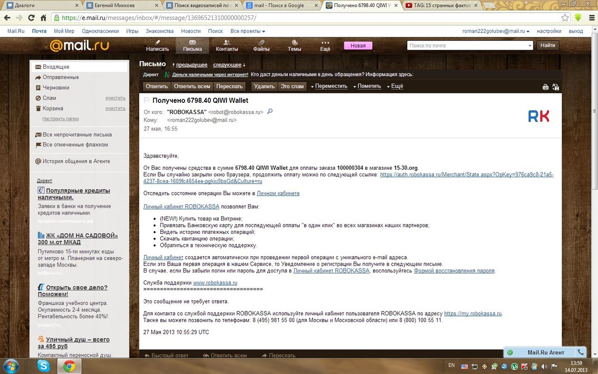Click the @mail.ru logo

point(79,45)
